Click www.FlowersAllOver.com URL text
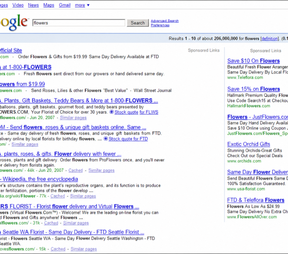The height and width of the screenshot is (254, 288). click(x=252, y=217)
